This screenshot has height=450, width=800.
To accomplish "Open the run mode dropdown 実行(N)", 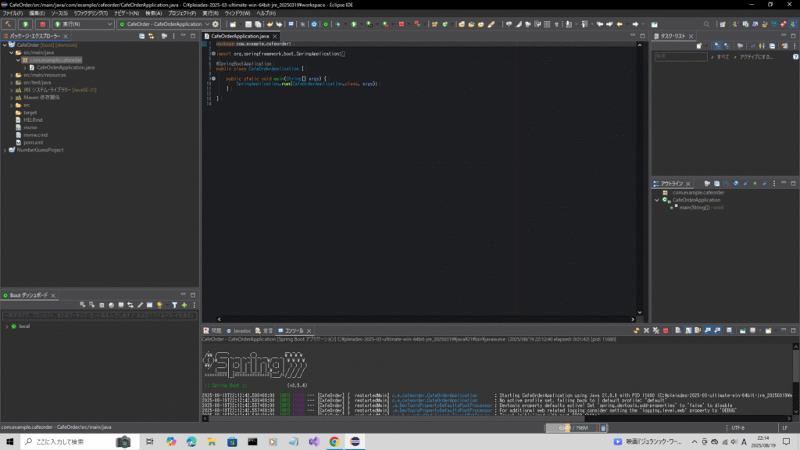I will 83,24.
